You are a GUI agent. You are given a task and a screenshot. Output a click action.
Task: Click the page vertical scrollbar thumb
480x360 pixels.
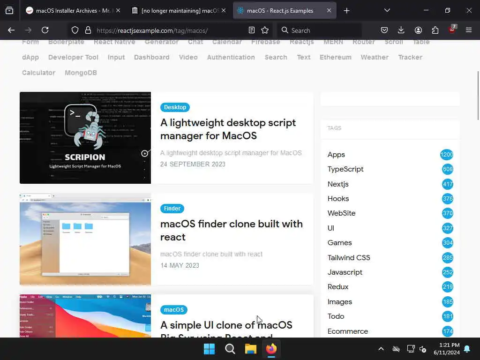(x=478, y=96)
